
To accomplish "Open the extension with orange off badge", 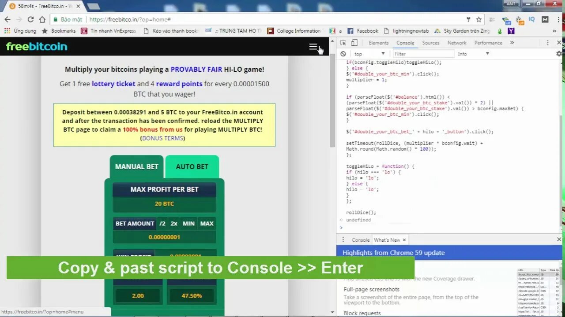I will [x=520, y=19].
